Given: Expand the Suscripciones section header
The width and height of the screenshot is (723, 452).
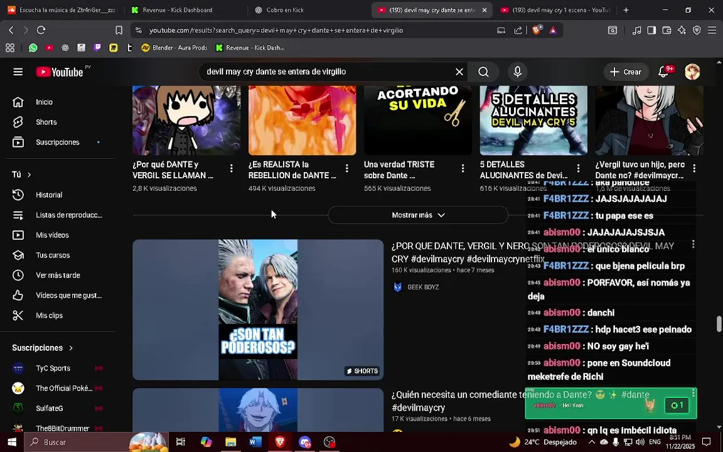Looking at the screenshot, I should point(43,348).
